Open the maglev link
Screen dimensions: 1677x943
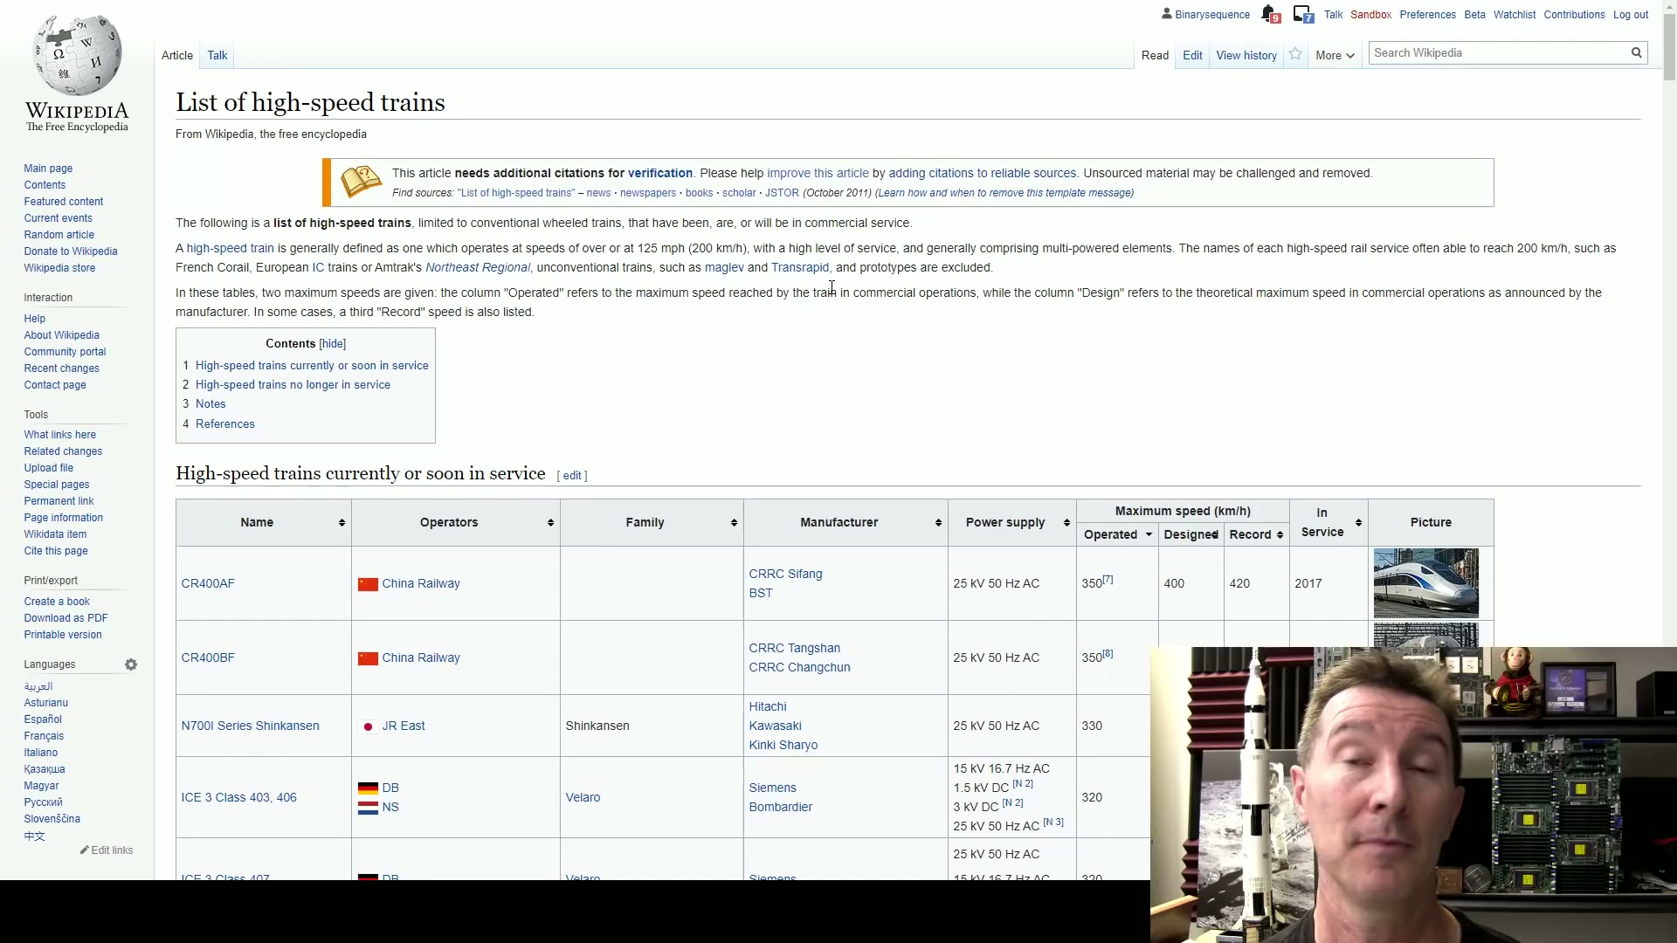[x=724, y=267]
